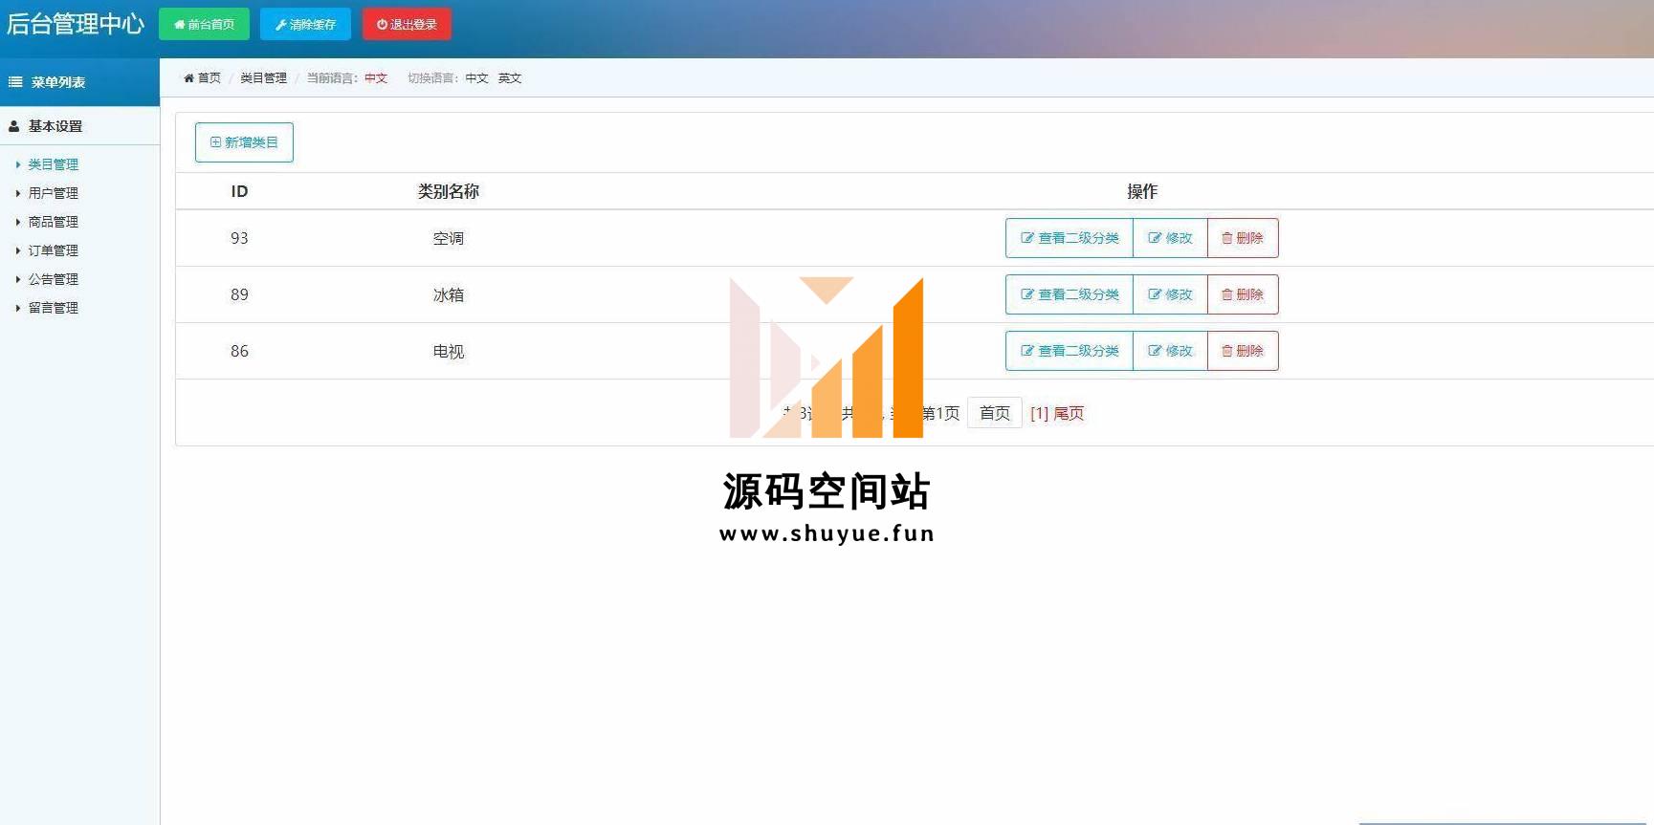This screenshot has width=1654, height=825.
Task: View subcategories of the 电视 category
Action: click(1069, 351)
